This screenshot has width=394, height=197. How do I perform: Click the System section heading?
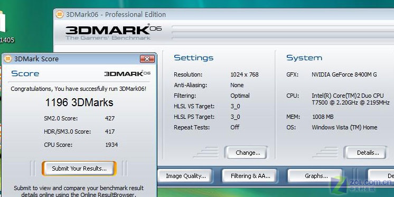tap(304, 58)
